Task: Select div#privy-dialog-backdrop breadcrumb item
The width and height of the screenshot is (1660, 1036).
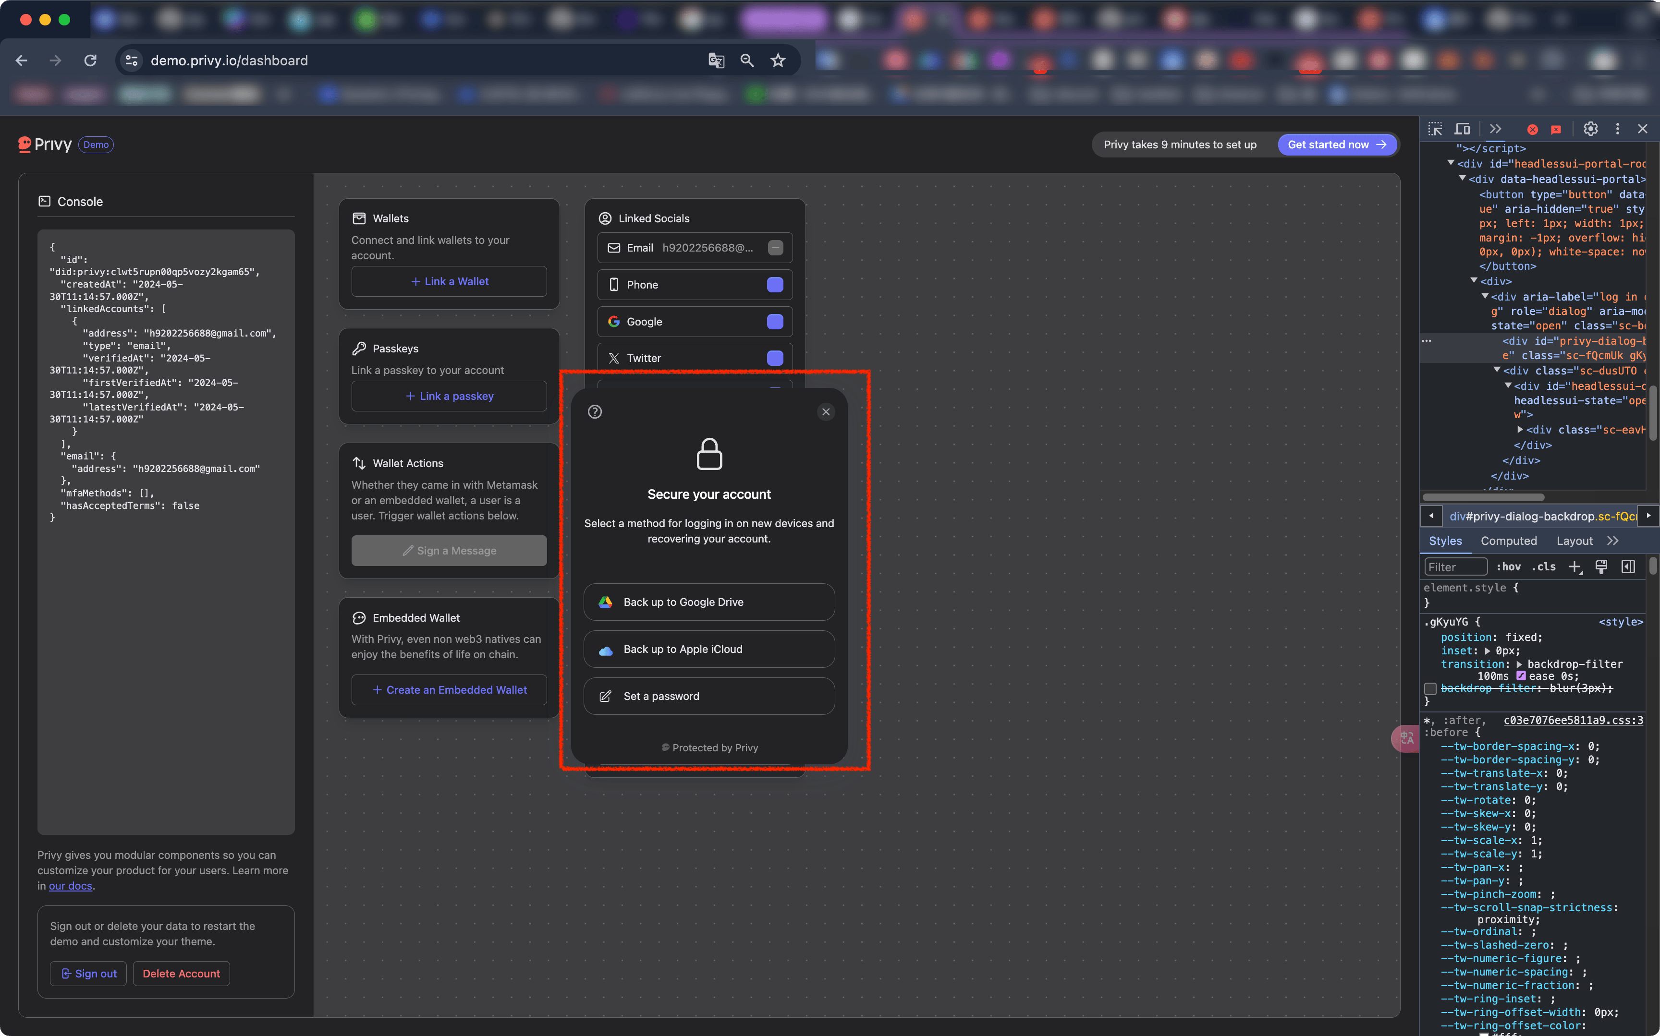Action: click(1542, 516)
